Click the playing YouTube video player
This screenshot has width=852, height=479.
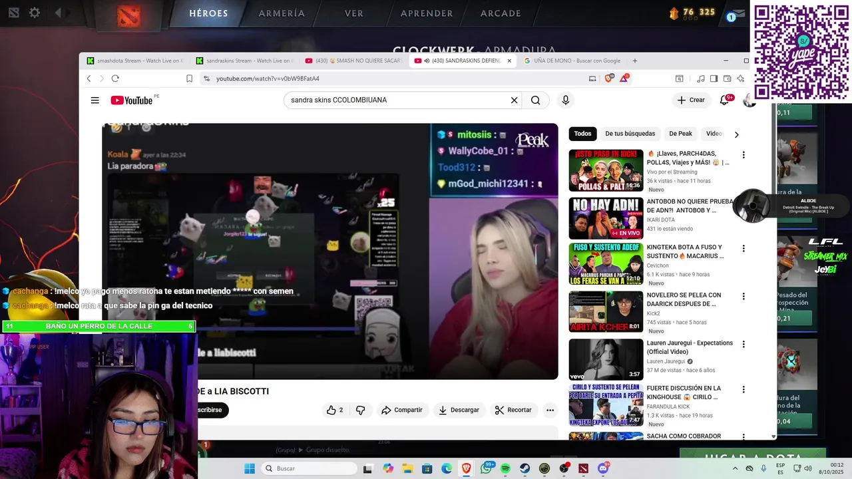coord(330,251)
